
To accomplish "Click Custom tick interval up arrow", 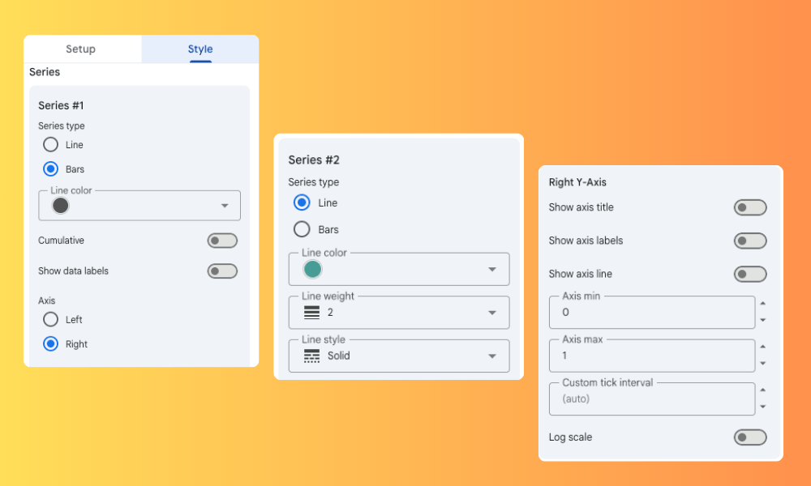I will click(762, 391).
